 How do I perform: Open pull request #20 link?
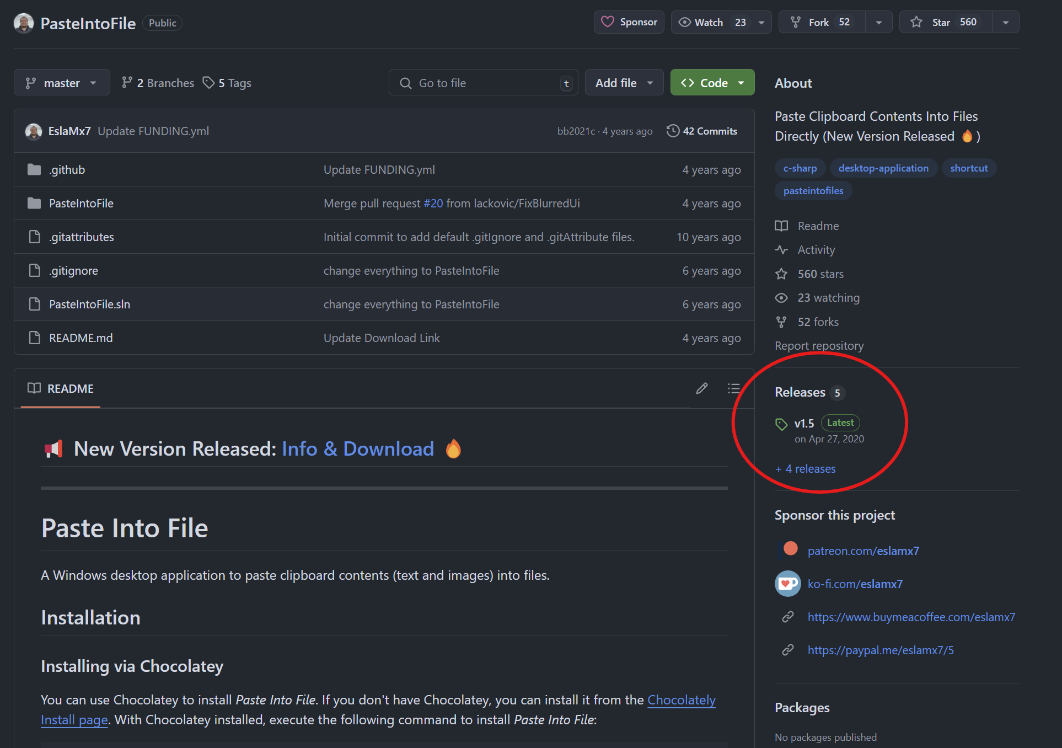tap(433, 204)
